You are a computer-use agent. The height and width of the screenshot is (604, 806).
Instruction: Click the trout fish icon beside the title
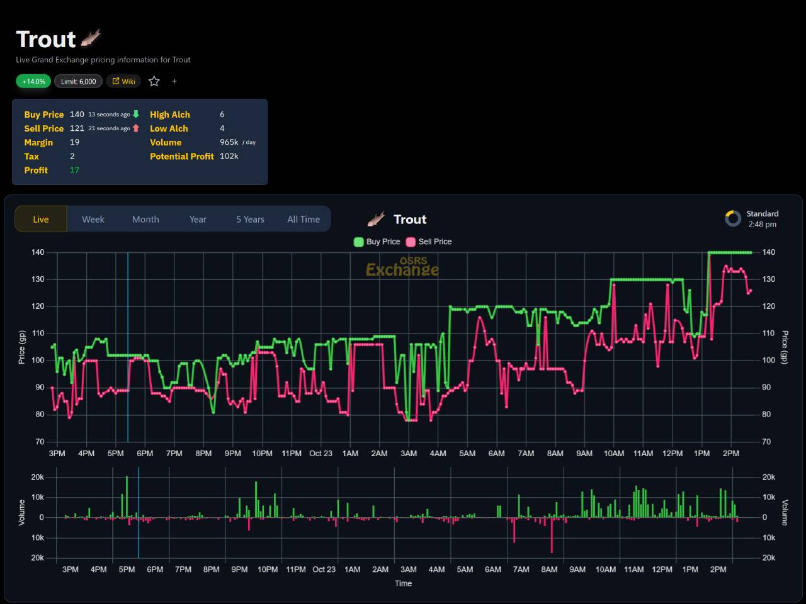point(91,38)
